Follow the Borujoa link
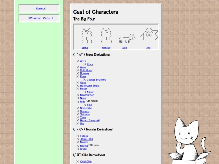 tap(84, 73)
